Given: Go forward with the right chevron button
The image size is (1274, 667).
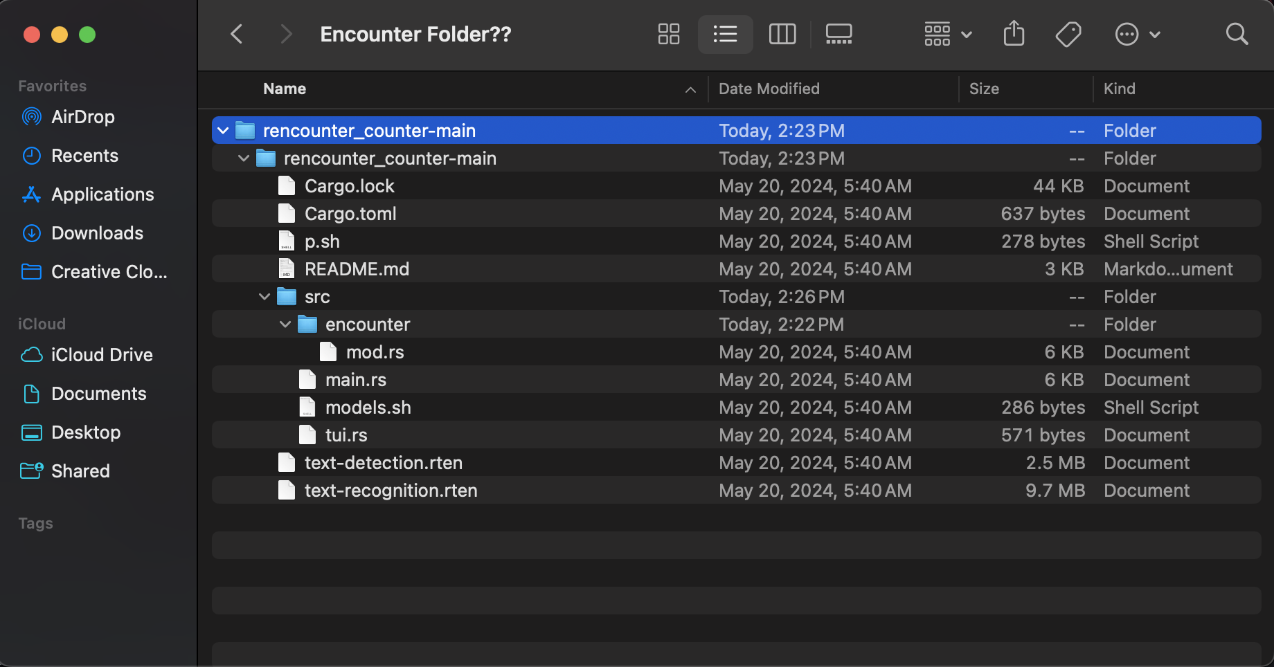Looking at the screenshot, I should coord(286,34).
